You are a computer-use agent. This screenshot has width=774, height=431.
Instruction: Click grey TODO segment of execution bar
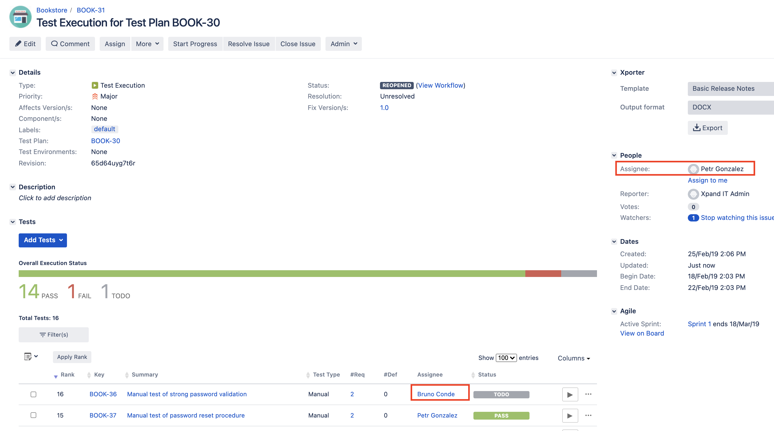tap(579, 273)
